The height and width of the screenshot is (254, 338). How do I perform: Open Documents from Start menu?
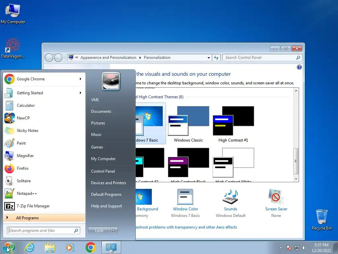101,111
